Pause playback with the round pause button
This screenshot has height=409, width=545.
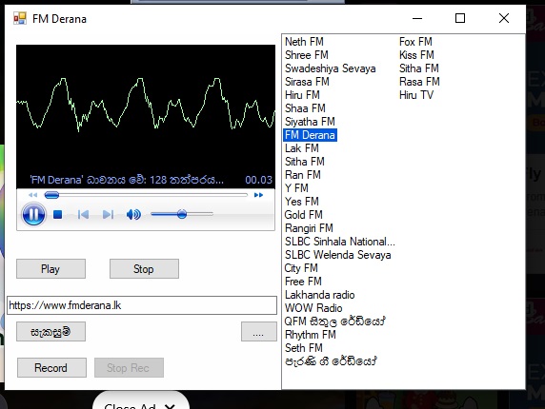pos(33,215)
